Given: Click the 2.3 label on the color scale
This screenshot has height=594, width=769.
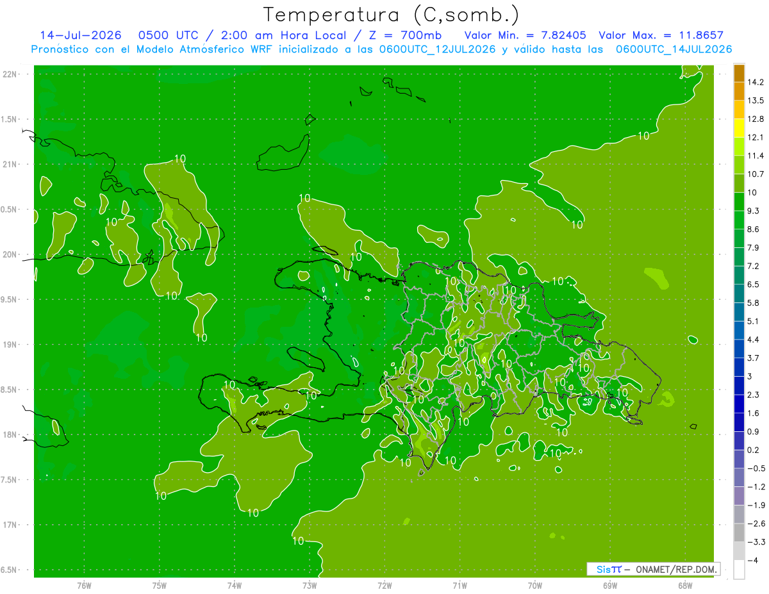Looking at the screenshot, I should pos(753,395).
